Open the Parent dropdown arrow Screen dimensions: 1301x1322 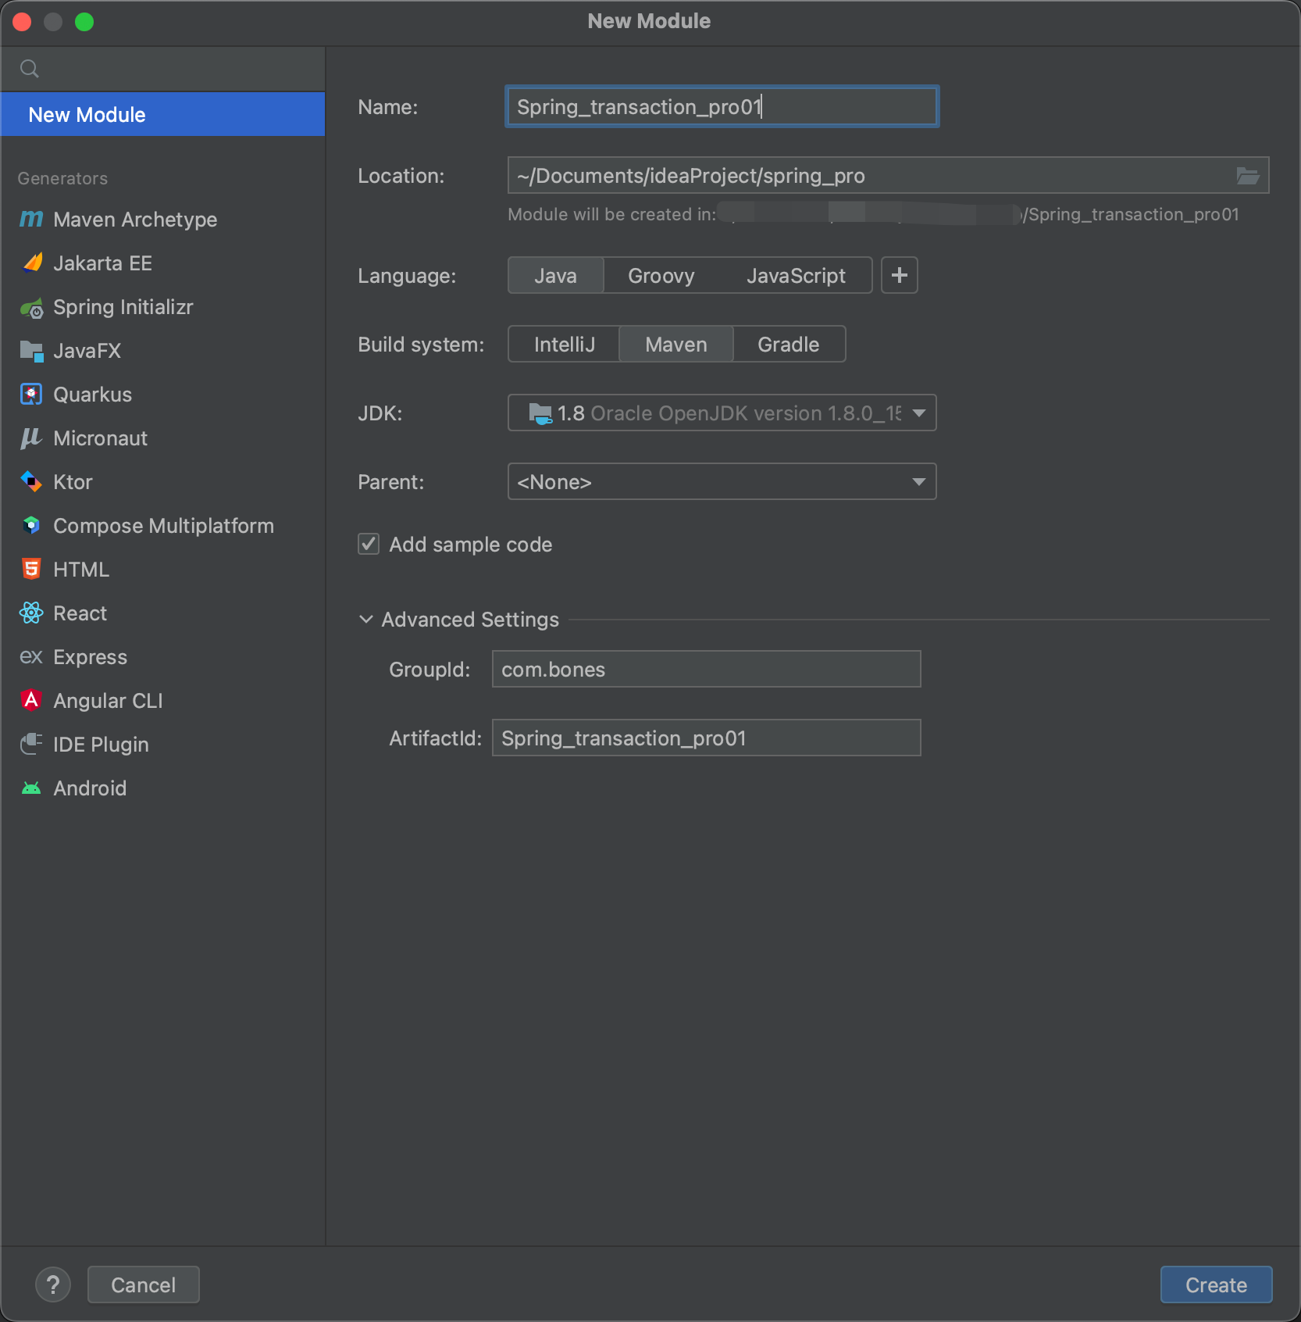919,482
